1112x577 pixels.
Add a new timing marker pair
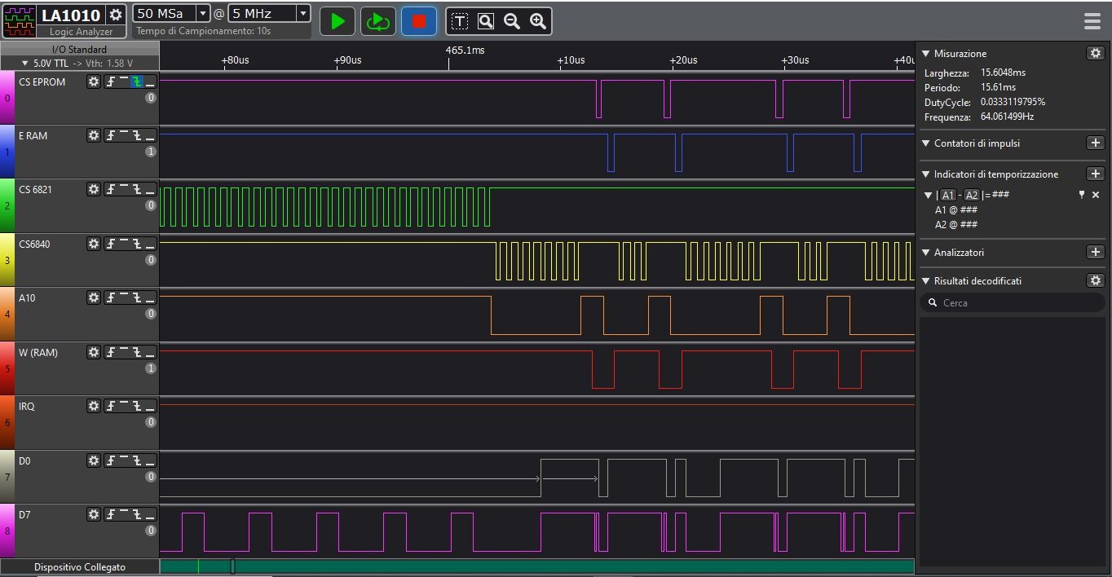point(1096,174)
